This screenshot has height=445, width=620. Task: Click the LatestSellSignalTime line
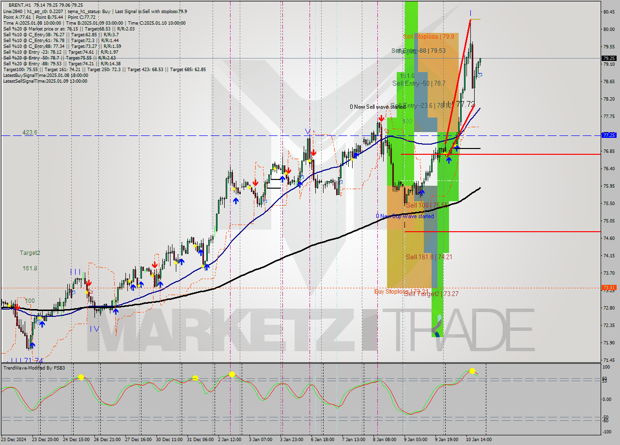click(x=45, y=81)
